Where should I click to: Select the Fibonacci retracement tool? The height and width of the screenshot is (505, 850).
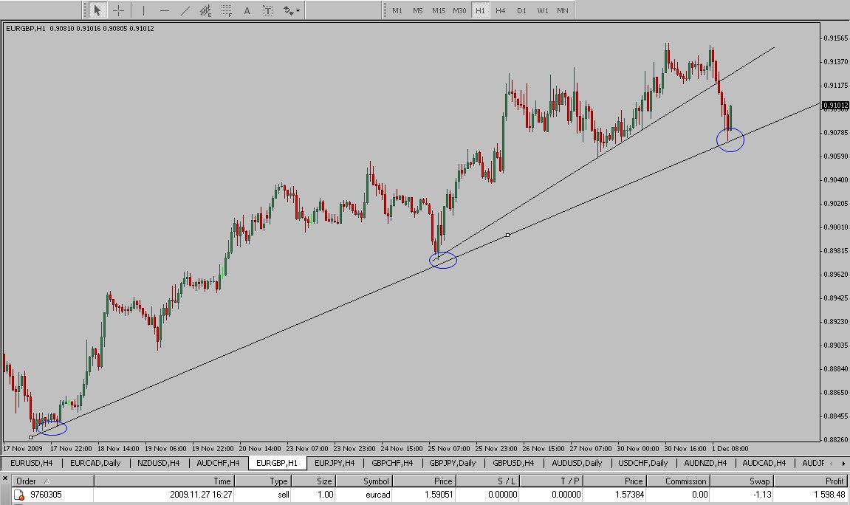pyautogui.click(x=227, y=10)
